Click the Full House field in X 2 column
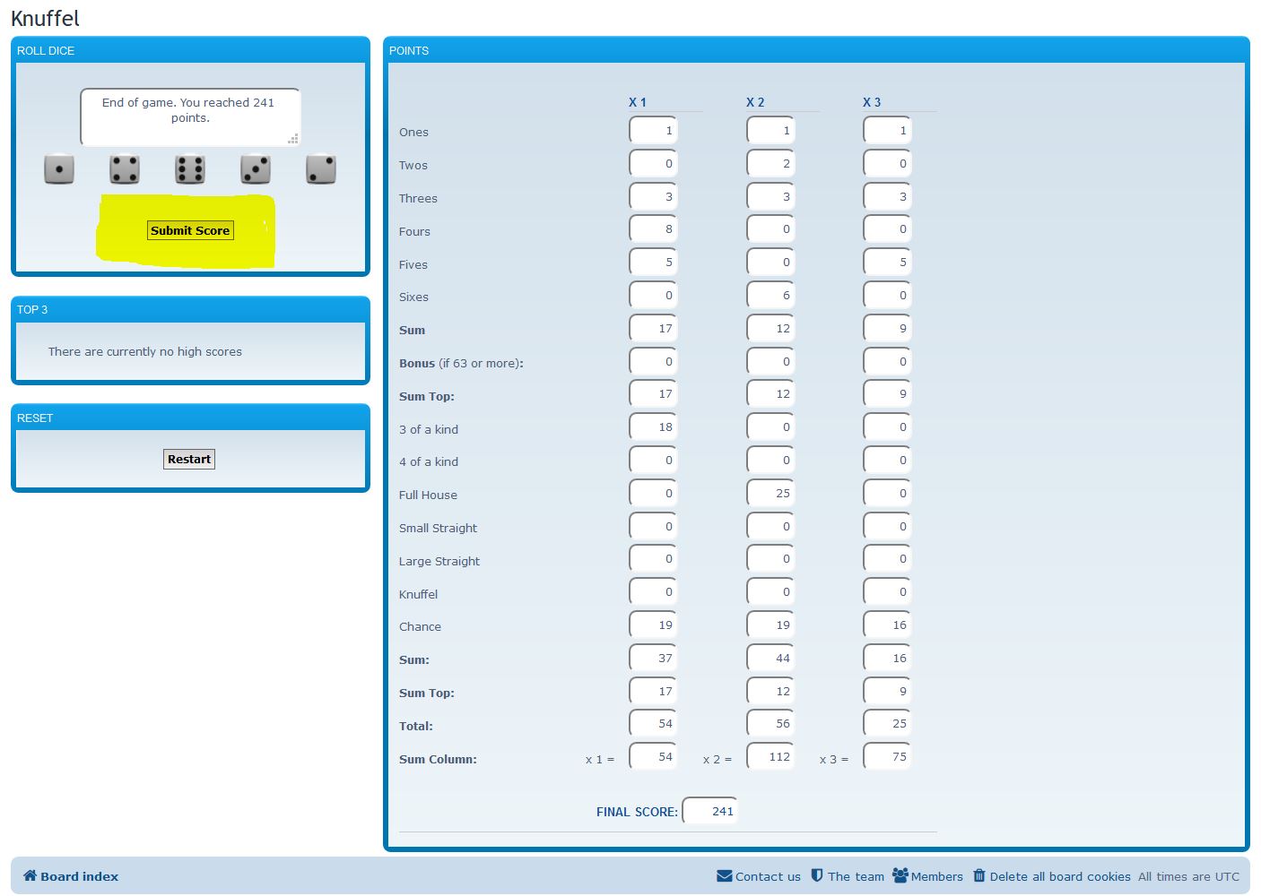 tap(770, 494)
